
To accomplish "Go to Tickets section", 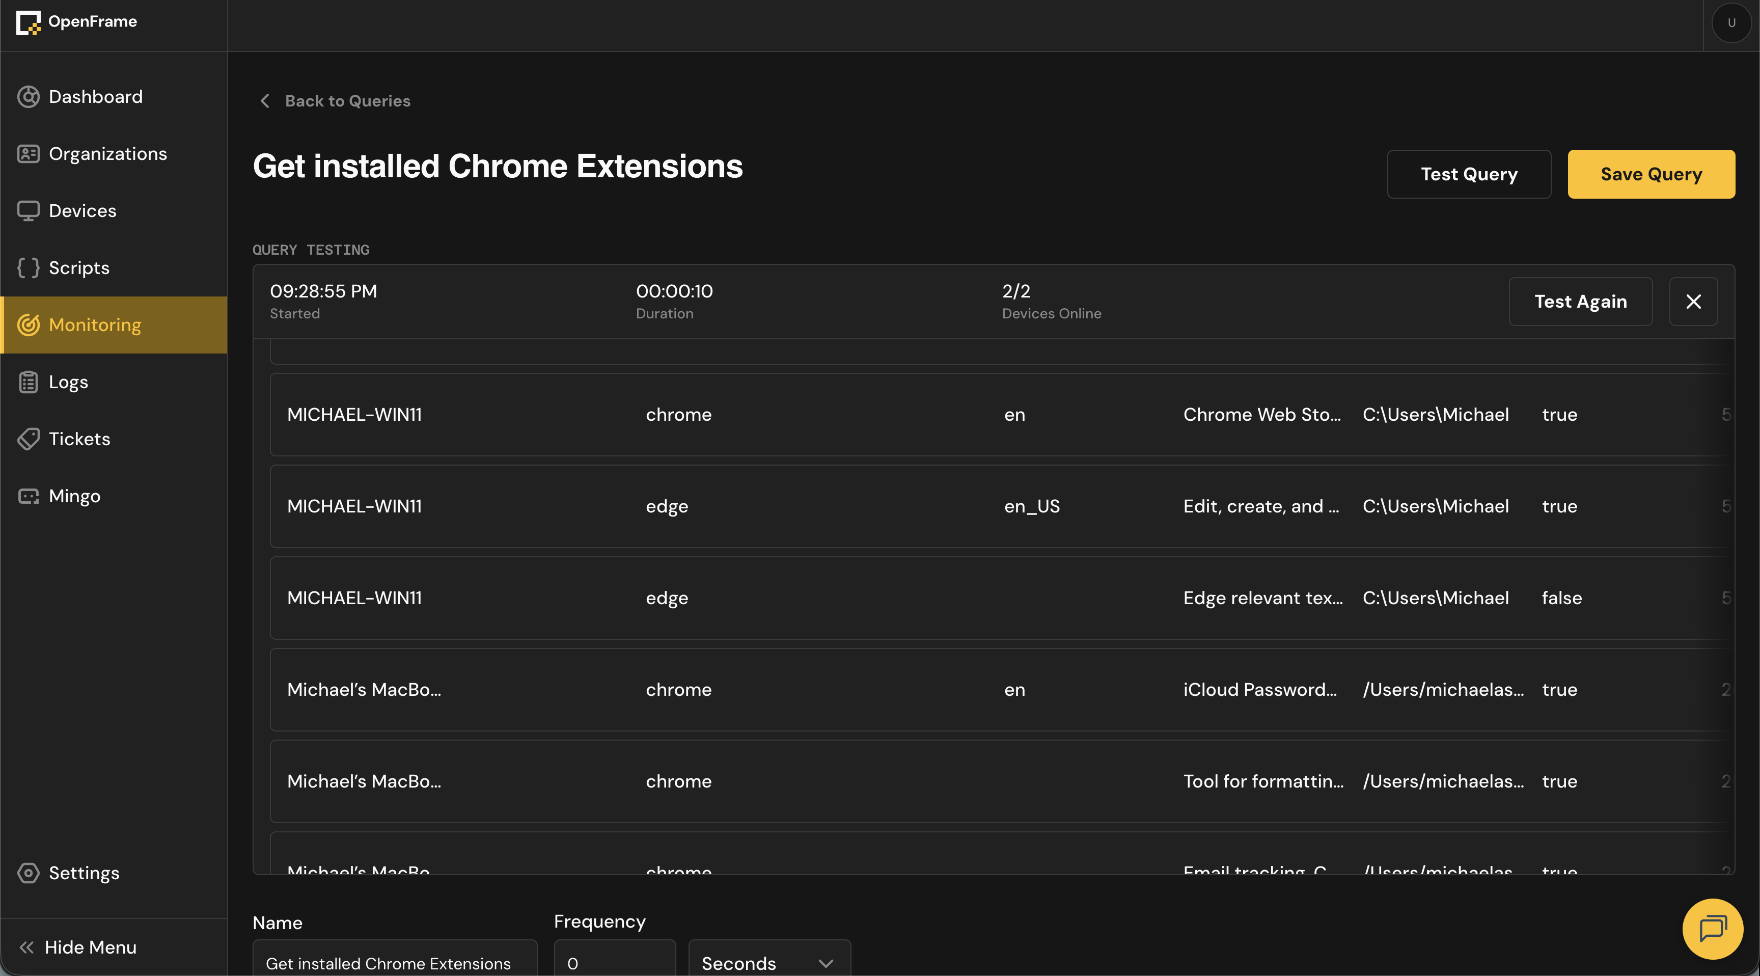I will (x=114, y=439).
